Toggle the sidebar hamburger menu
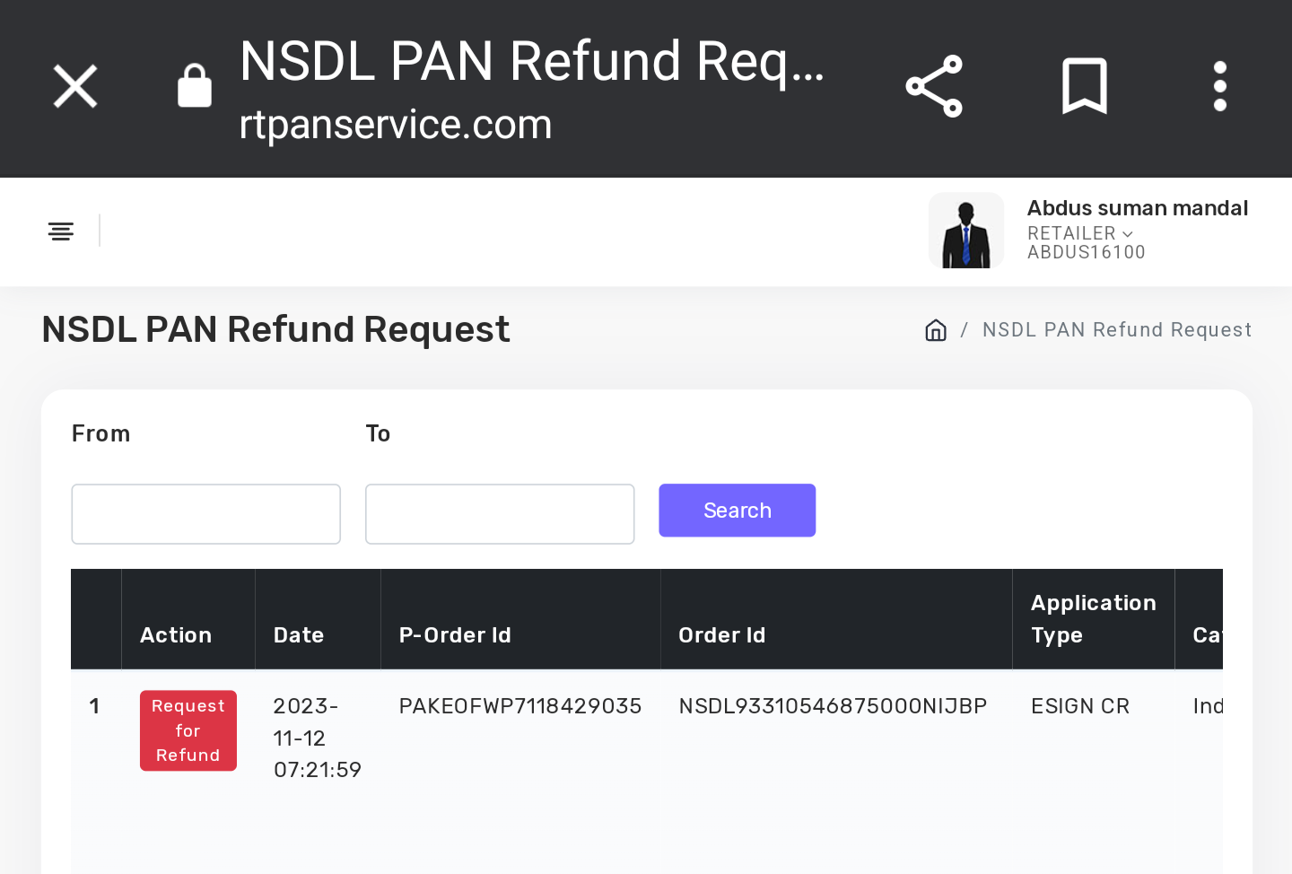Image resolution: width=1292 pixels, height=874 pixels. (61, 232)
